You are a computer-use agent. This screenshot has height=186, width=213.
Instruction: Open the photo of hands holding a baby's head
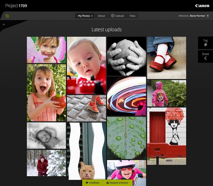126,56
